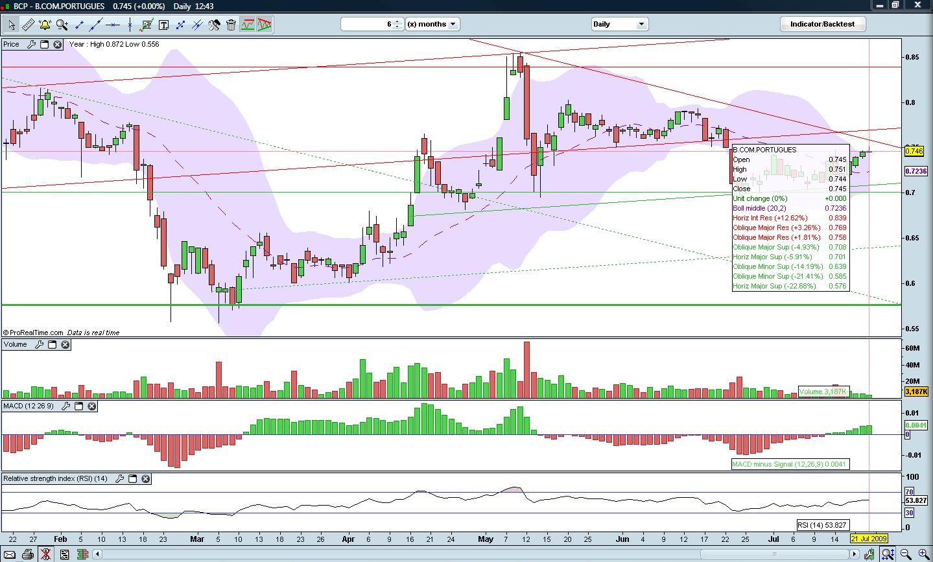Toggle the crossed-out link icon
This screenshot has height=562, width=933.
[45, 554]
